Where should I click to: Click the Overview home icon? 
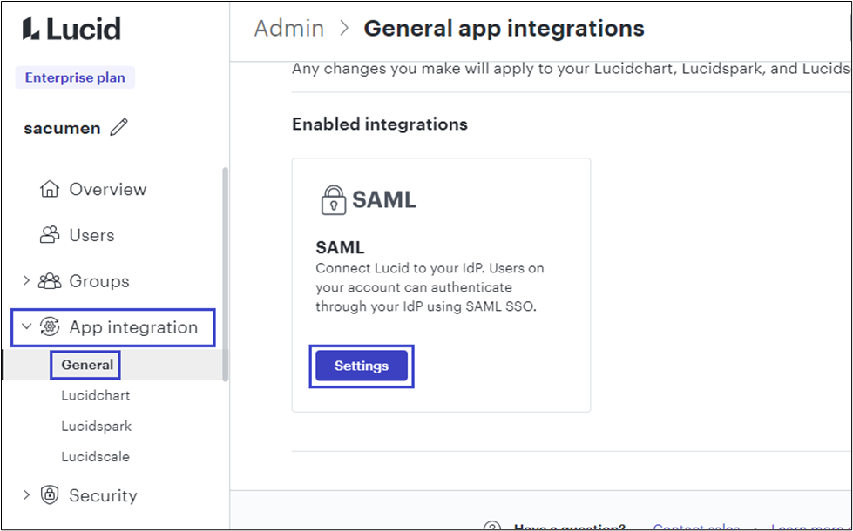pos(50,189)
